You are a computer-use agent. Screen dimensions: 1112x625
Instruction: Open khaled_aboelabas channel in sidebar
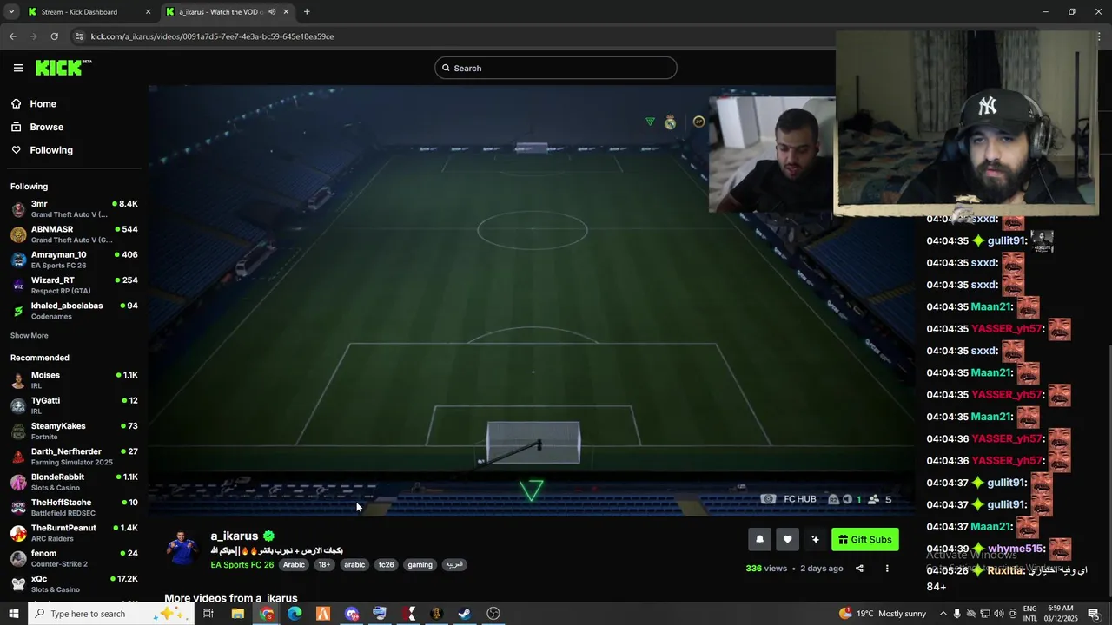coord(74,311)
